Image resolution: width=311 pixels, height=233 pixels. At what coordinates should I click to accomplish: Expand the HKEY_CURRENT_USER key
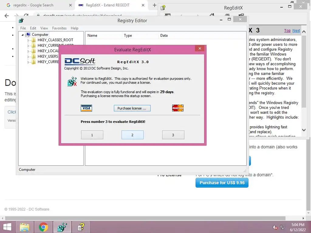point(28,46)
